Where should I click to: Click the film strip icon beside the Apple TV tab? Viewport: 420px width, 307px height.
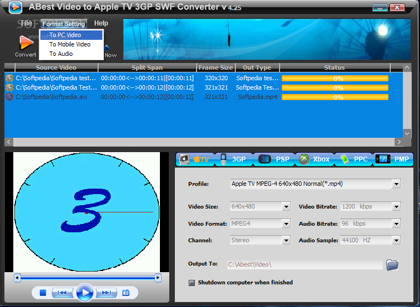pyautogui.click(x=184, y=159)
